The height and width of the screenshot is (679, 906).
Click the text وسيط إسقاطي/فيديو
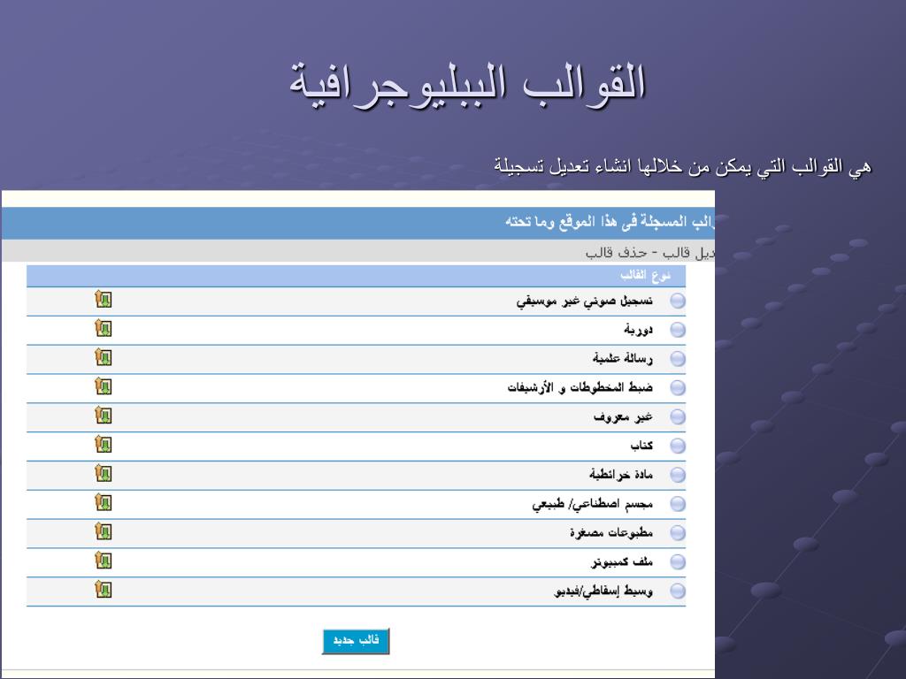click(603, 591)
